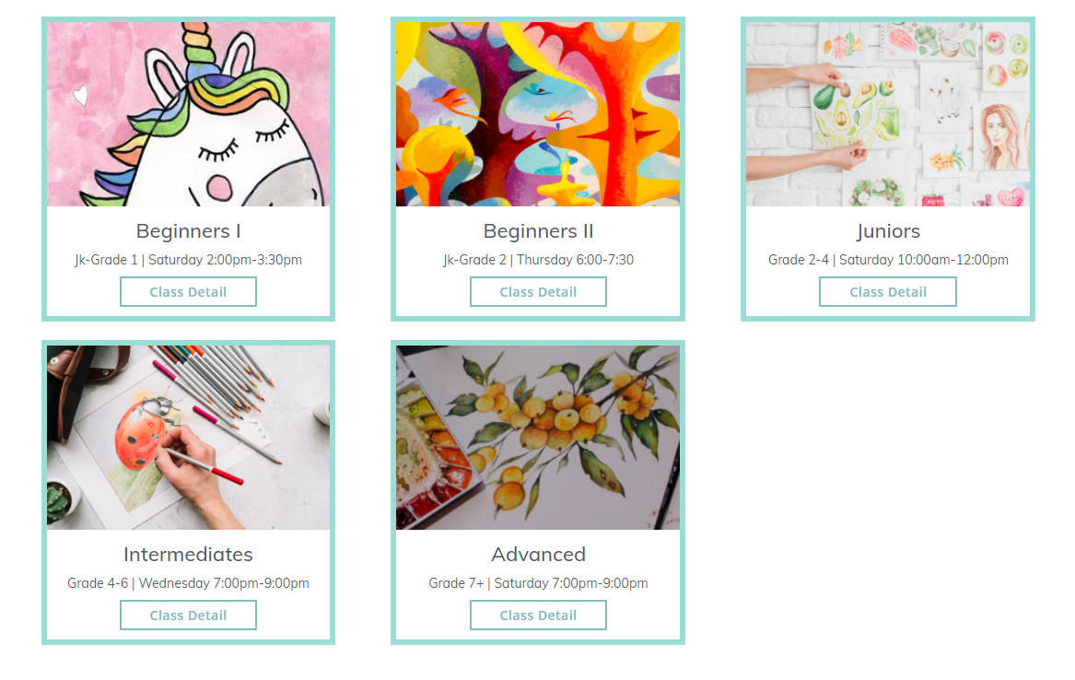This screenshot has height=680, width=1075.
Task: Click Jk-Grade 1 Saturday 2:00pm-3:30pm schedule text
Action: click(x=189, y=260)
